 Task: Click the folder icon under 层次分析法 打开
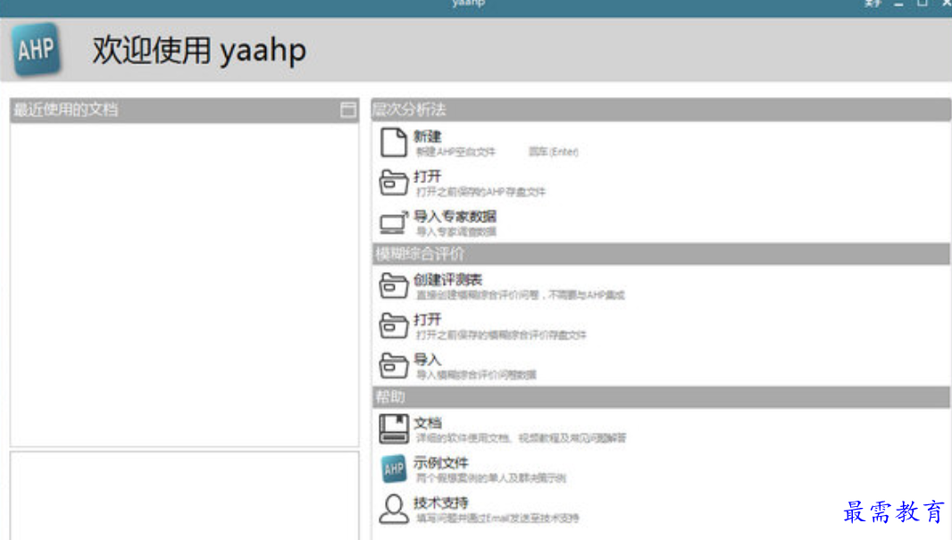(x=394, y=182)
